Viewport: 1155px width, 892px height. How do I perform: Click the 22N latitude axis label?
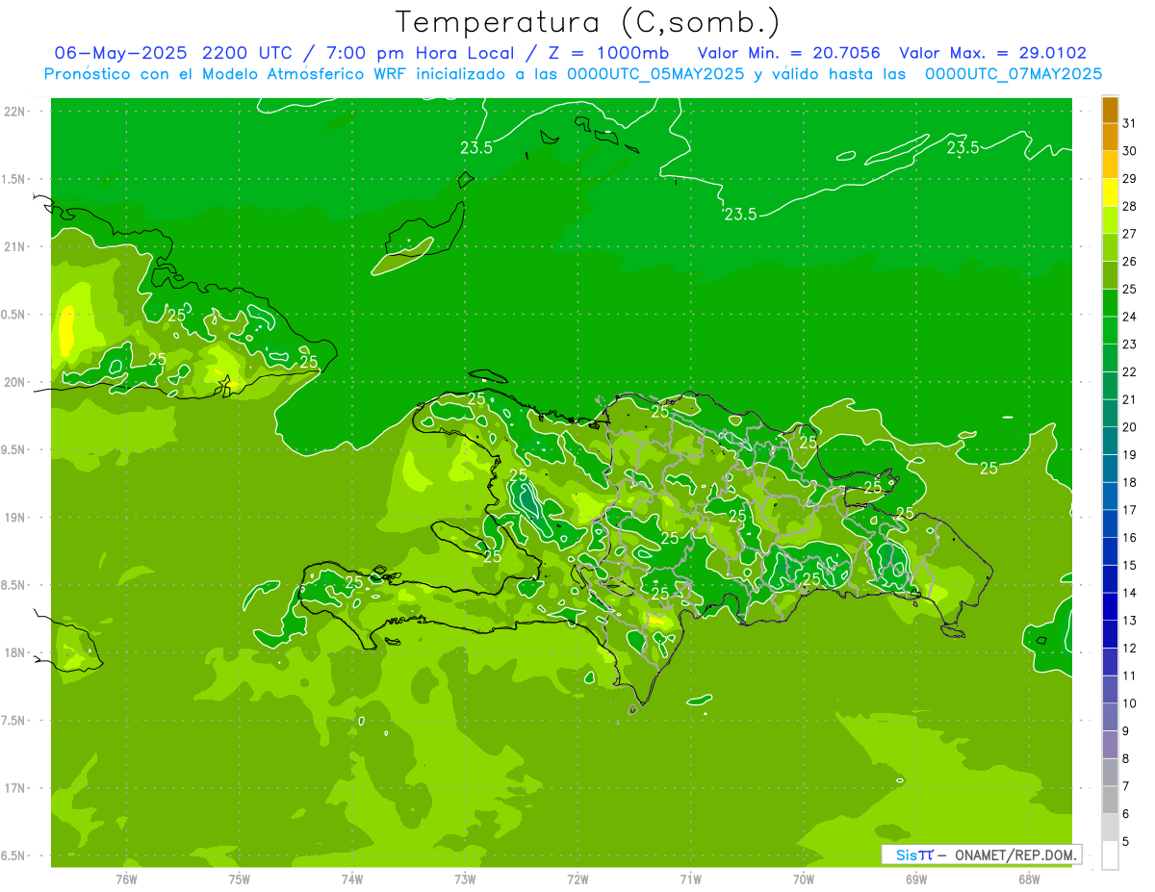pos(14,111)
